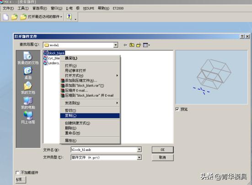Screen dimensions: 252x185
Task: Expand the file type dropdown
Action: click(139, 158)
